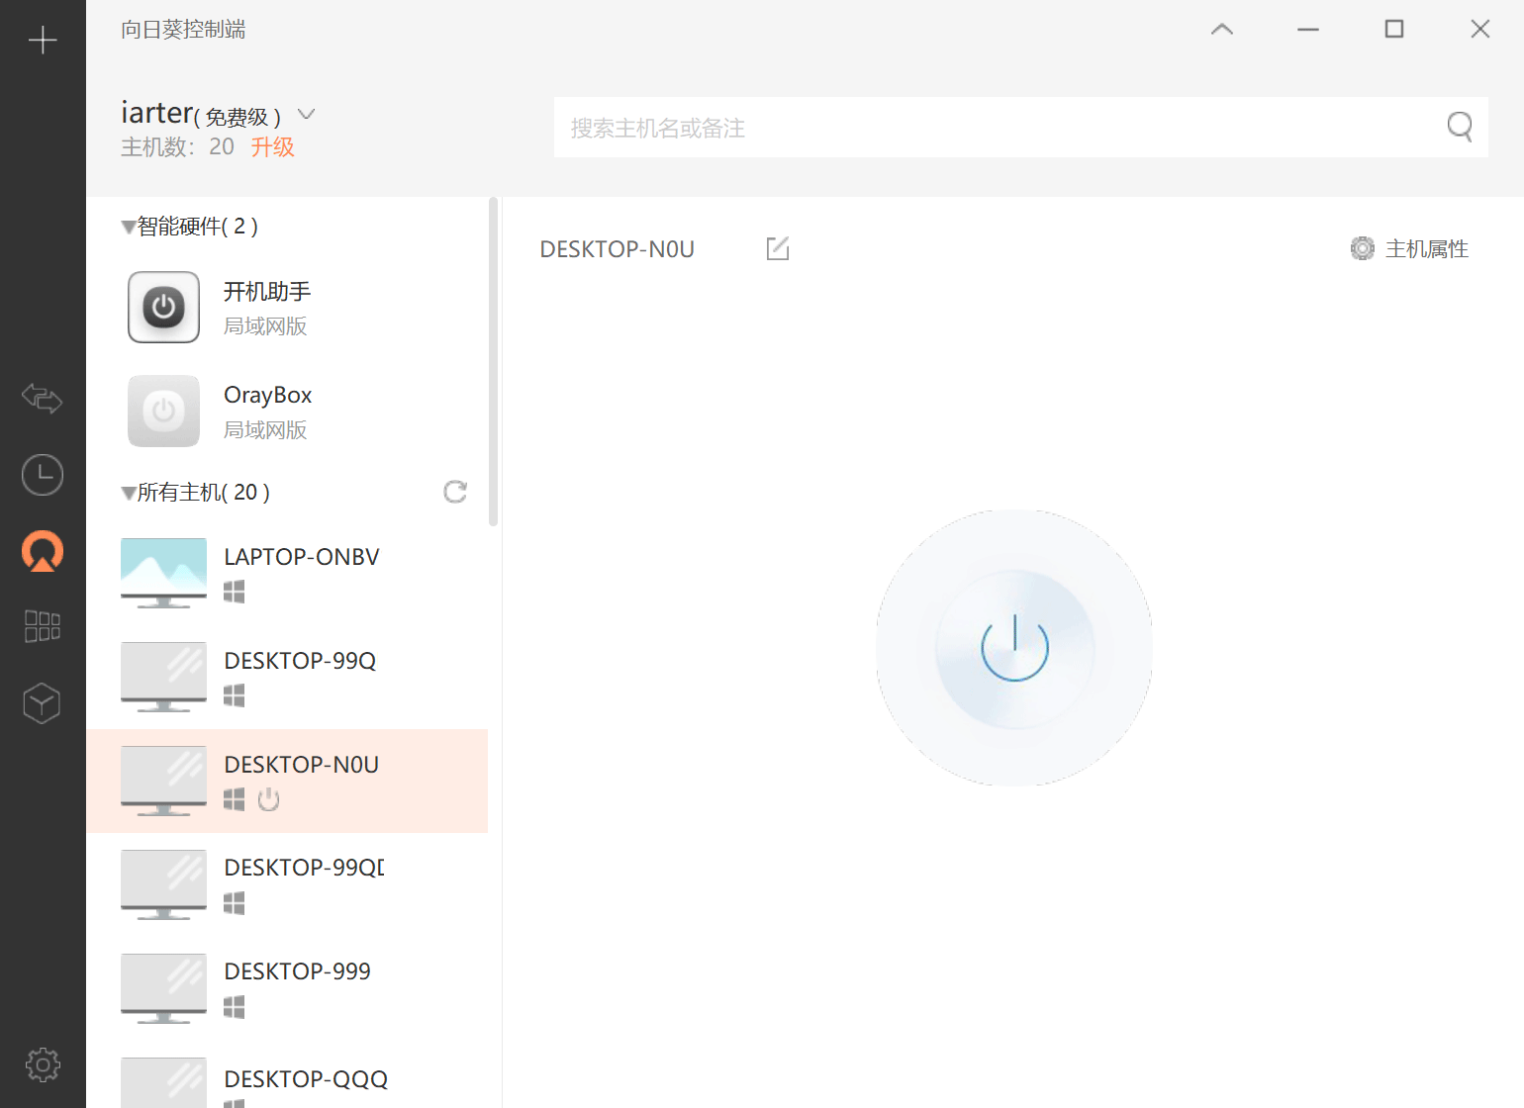Click the search magnifier icon
This screenshot has width=1524, height=1108.
(x=1460, y=127)
